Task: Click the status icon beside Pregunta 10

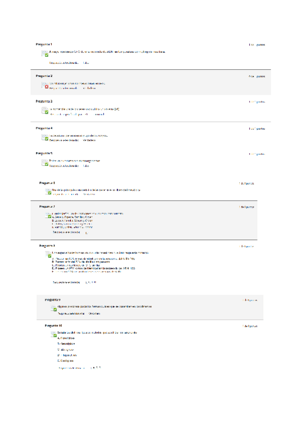Action: click(x=54, y=335)
